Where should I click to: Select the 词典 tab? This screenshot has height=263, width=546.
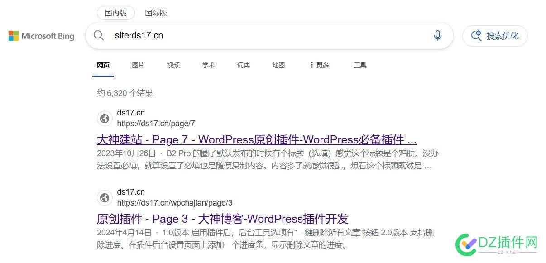pyautogui.click(x=244, y=65)
